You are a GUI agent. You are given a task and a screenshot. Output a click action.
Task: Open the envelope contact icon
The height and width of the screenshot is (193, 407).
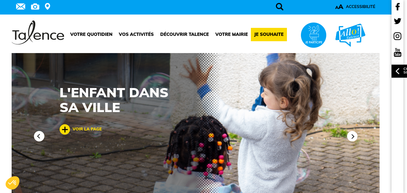click(21, 7)
